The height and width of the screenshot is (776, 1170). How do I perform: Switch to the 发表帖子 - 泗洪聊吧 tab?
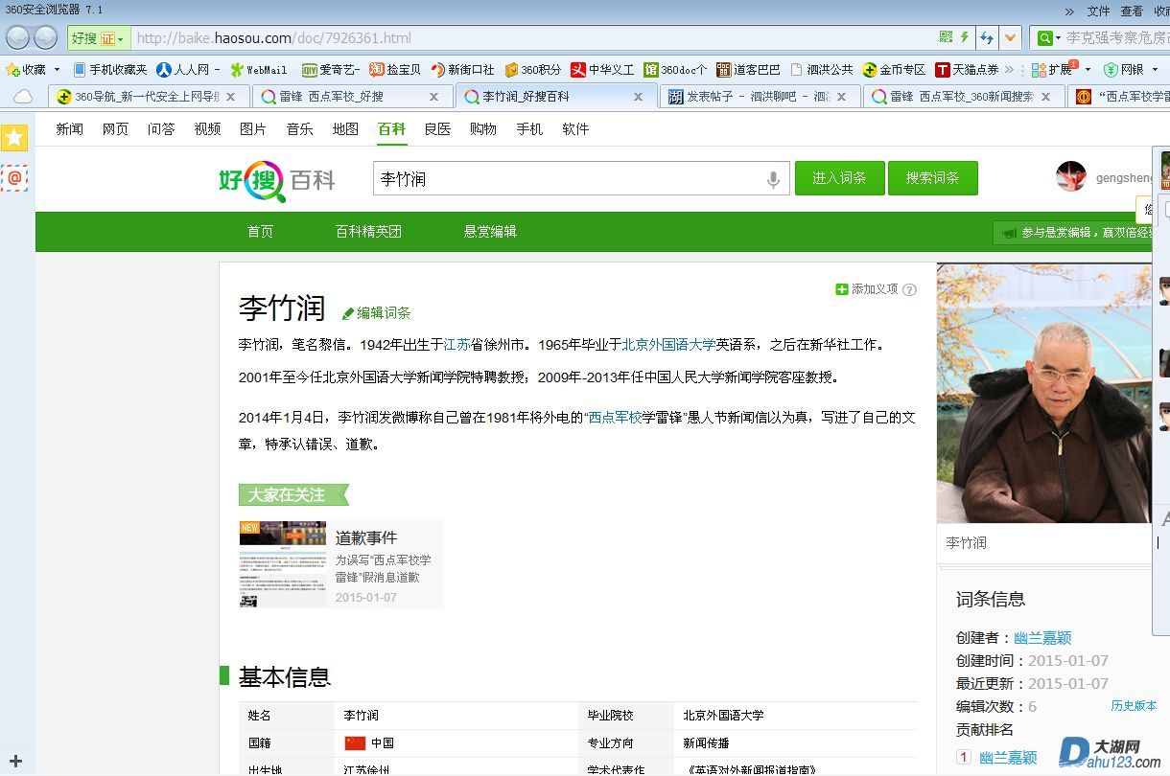(x=760, y=97)
